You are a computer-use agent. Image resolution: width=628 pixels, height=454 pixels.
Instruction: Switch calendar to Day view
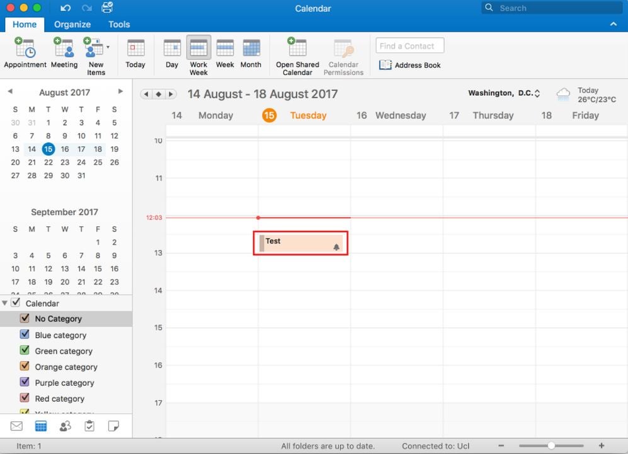click(x=171, y=54)
